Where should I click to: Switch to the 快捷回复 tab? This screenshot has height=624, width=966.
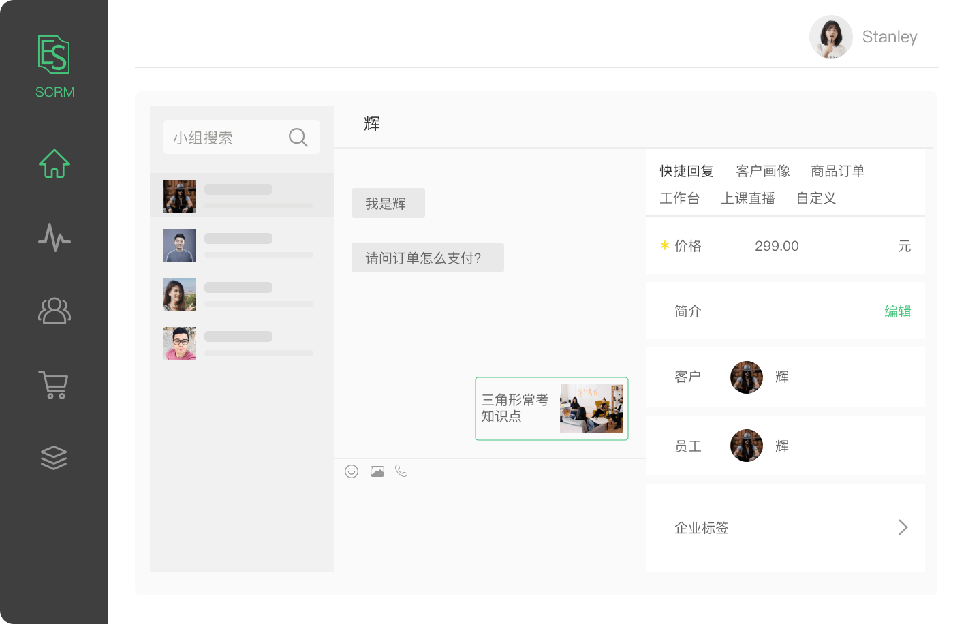pos(686,171)
